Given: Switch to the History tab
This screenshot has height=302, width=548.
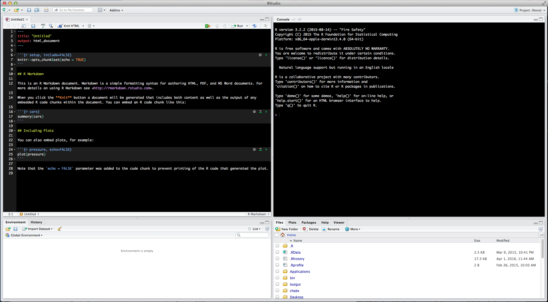Looking at the screenshot, I should (x=36, y=222).
